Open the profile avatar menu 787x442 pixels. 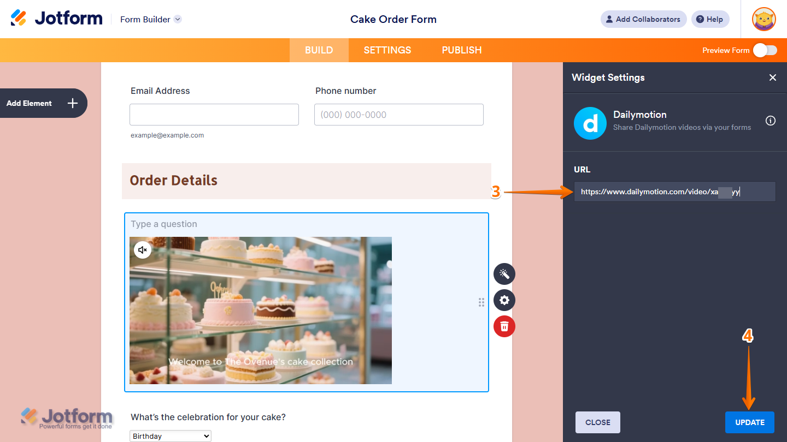pos(763,19)
